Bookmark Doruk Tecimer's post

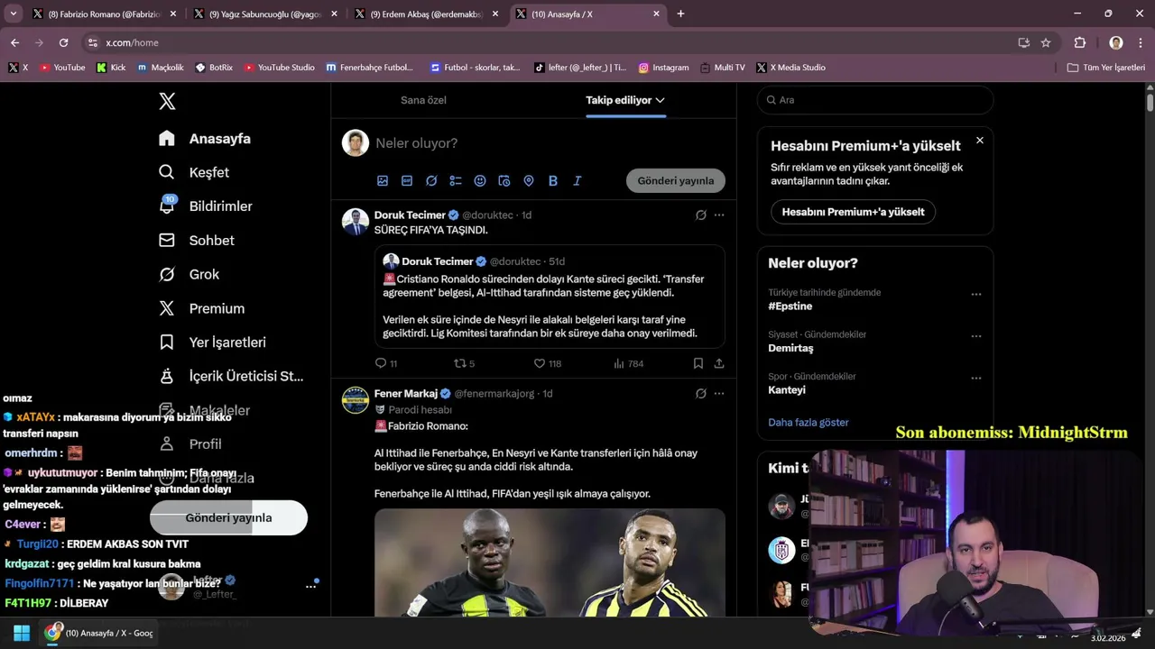[698, 363]
